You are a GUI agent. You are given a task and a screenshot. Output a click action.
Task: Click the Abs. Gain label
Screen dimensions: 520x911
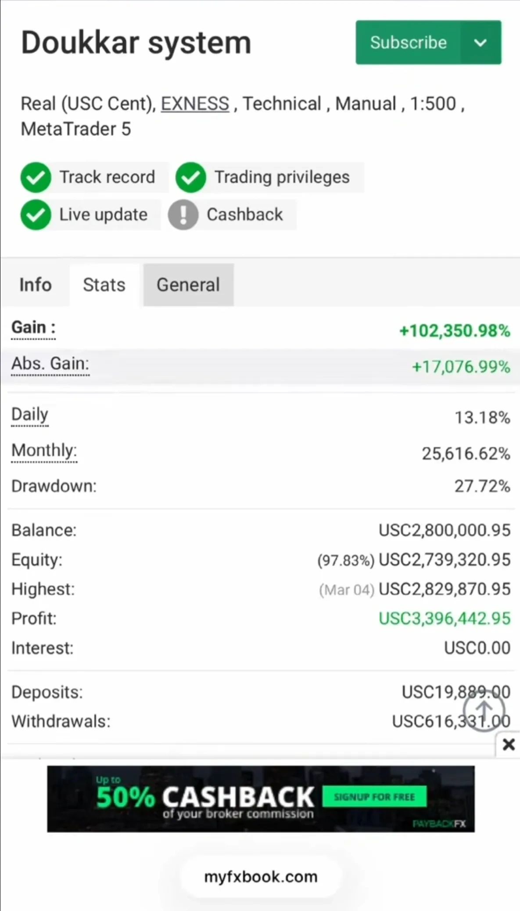50,364
